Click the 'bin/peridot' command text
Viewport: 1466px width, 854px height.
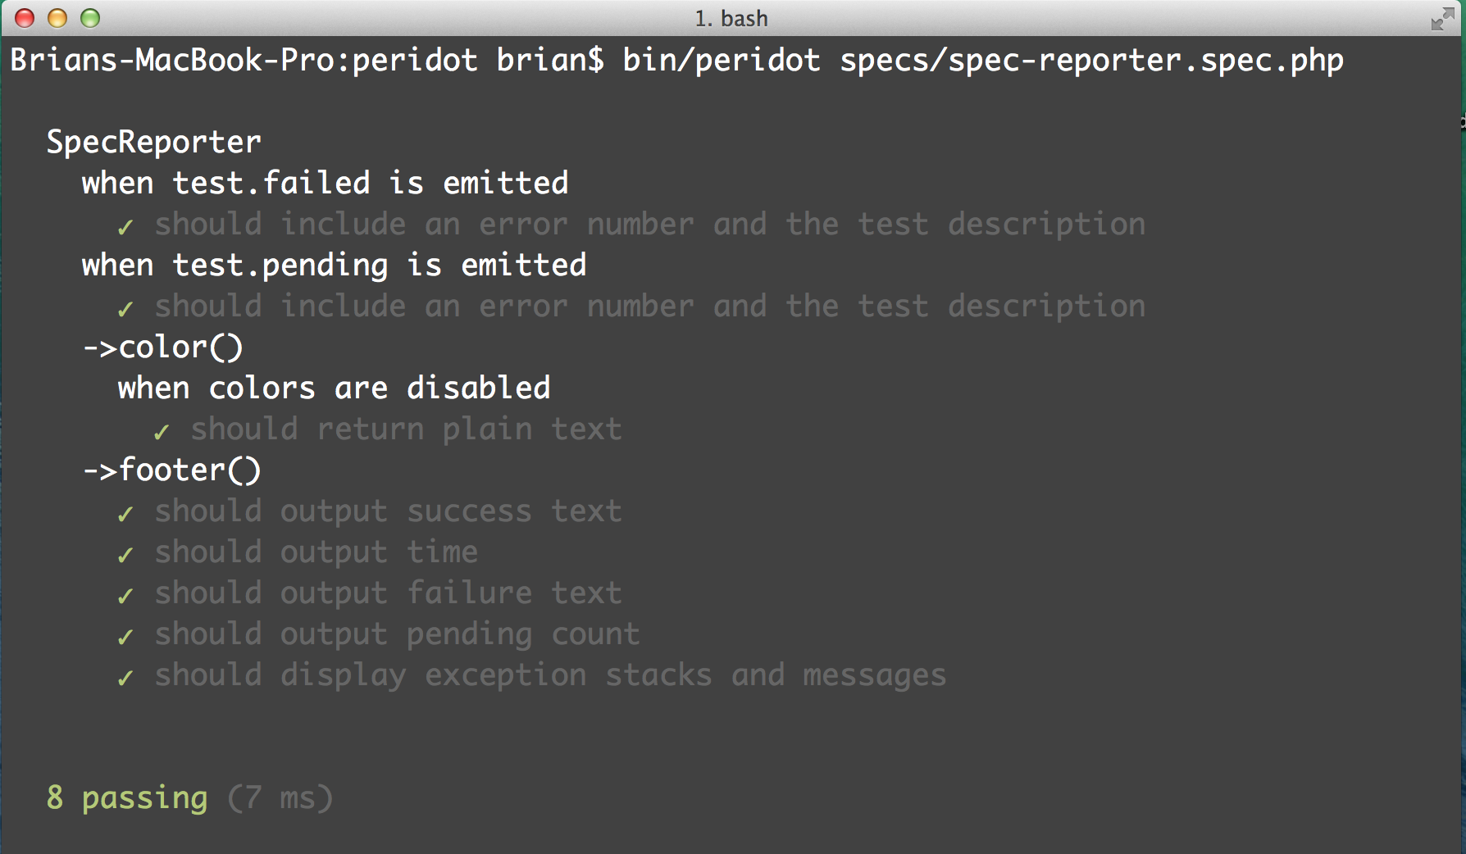tap(721, 61)
